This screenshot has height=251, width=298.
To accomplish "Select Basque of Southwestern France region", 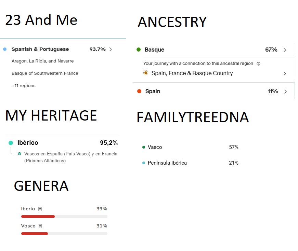I will 45,73.
